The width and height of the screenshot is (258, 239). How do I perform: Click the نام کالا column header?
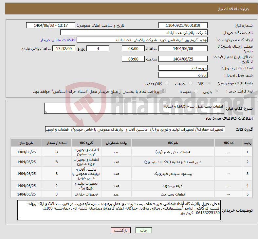click(173, 143)
